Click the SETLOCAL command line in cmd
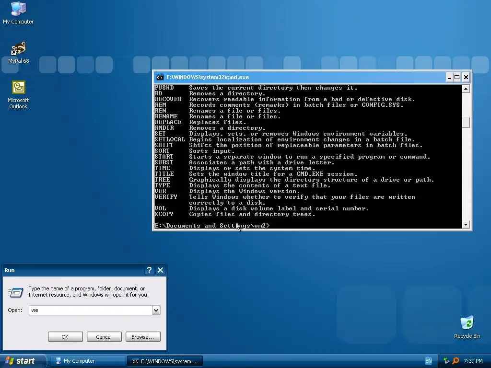The height and width of the screenshot is (368, 491). (285, 139)
